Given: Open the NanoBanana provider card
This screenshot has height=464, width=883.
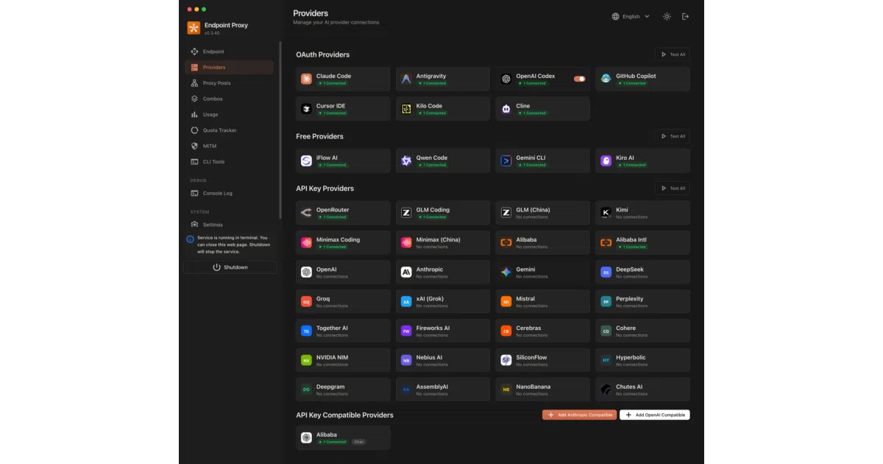Looking at the screenshot, I should (542, 390).
